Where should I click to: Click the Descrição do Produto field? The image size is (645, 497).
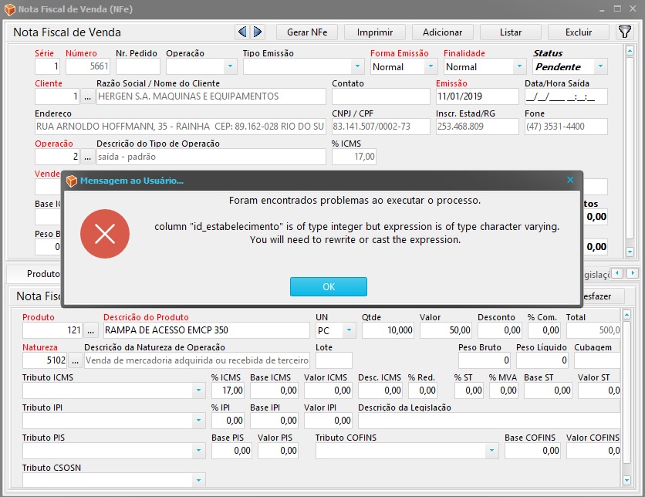206,330
